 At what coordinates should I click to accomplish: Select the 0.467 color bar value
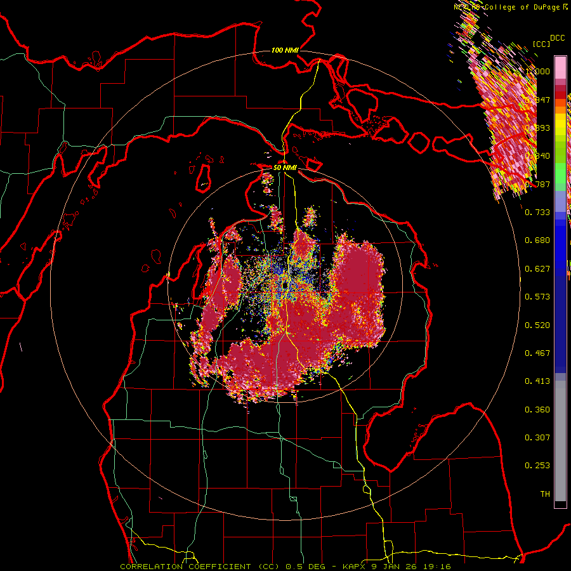537,353
